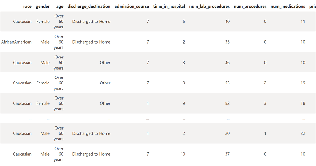Click num_lab_procedures value 53
The width and height of the screenshot is (316, 166).
(x=227, y=83)
